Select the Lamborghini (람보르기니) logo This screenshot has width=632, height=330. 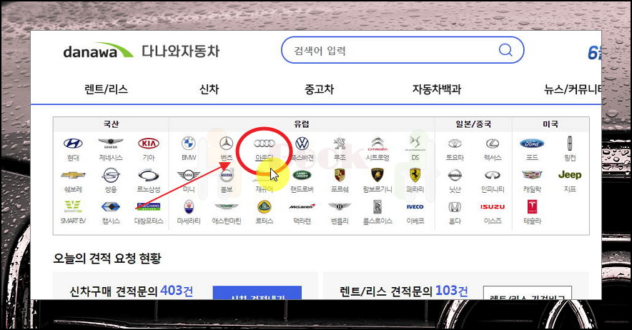[x=377, y=175]
